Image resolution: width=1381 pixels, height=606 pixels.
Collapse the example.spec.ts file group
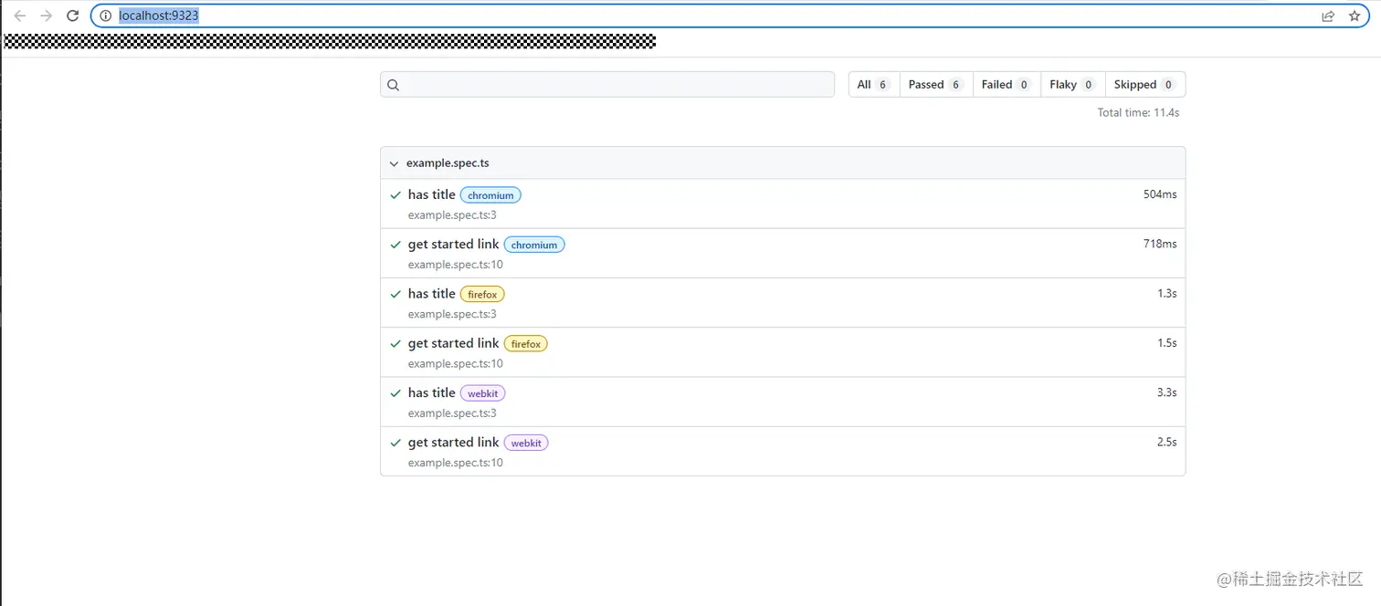tap(395, 163)
